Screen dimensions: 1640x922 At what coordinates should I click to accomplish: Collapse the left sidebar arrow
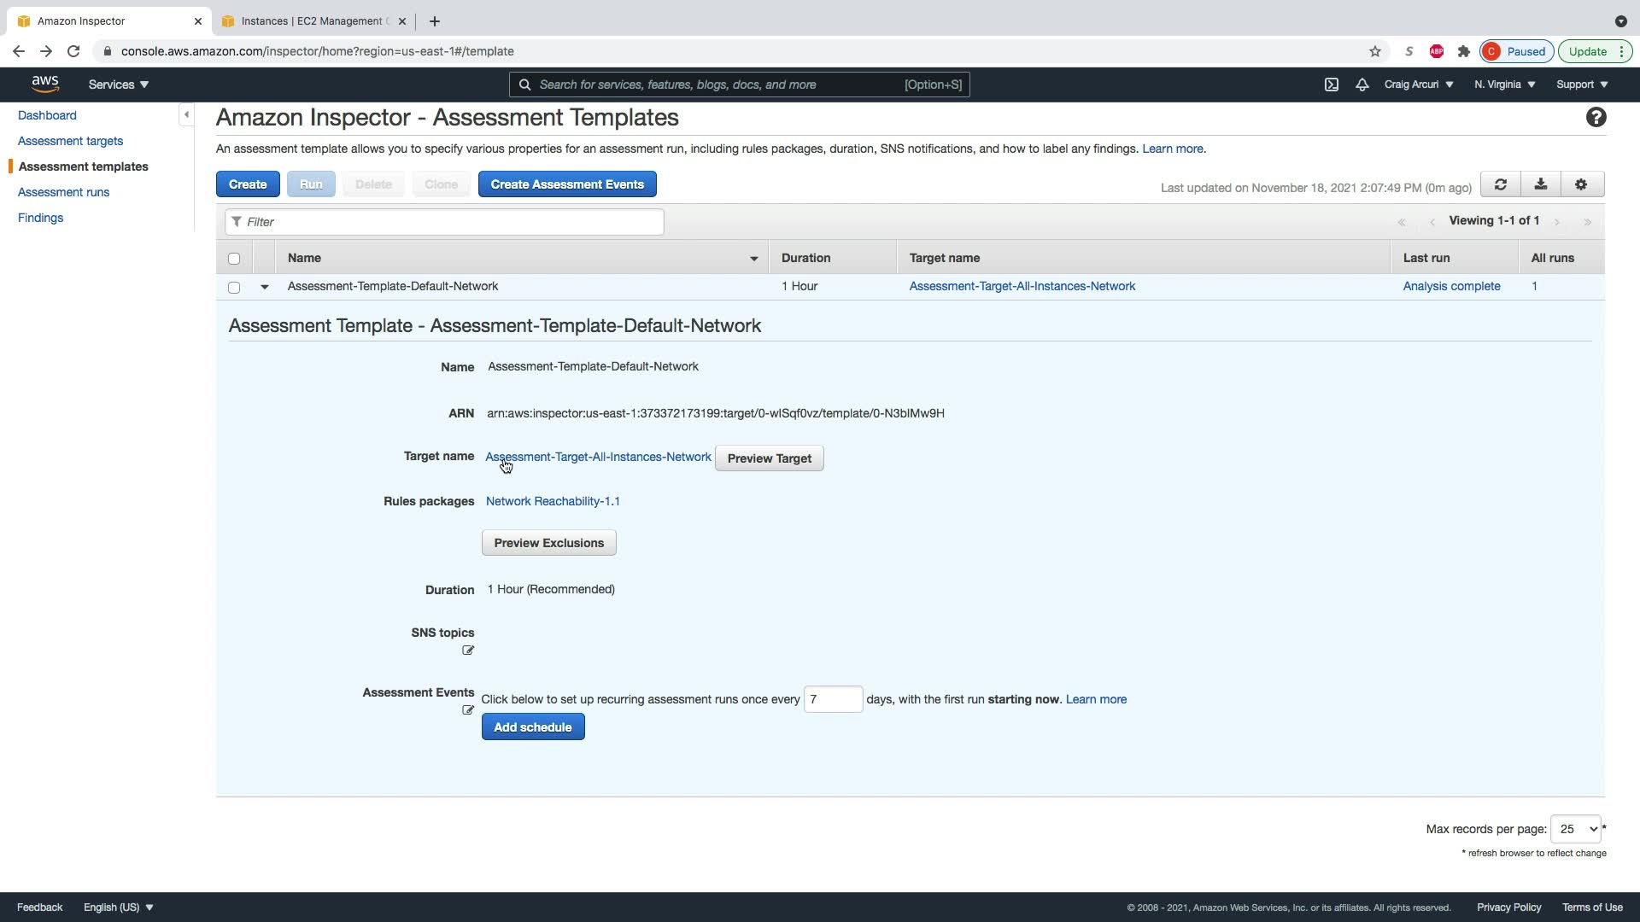click(x=186, y=114)
